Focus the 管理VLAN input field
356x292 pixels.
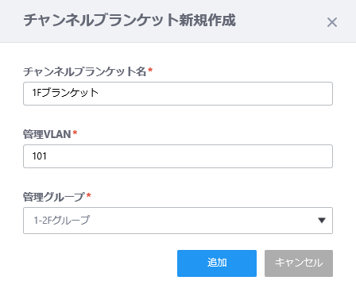tap(178, 156)
